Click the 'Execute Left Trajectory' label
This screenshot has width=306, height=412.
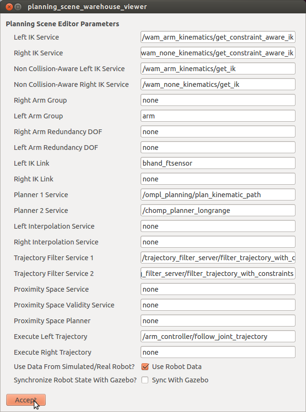(x=51, y=337)
